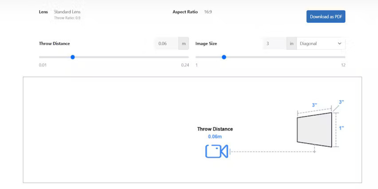Click the Image Size slider handle
The image size is (378, 189).
click(x=224, y=57)
